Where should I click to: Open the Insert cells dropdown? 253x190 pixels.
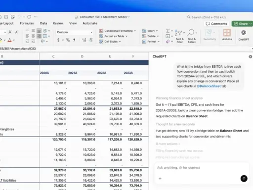coord(150,31)
